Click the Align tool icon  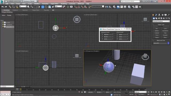[x=110, y=7]
